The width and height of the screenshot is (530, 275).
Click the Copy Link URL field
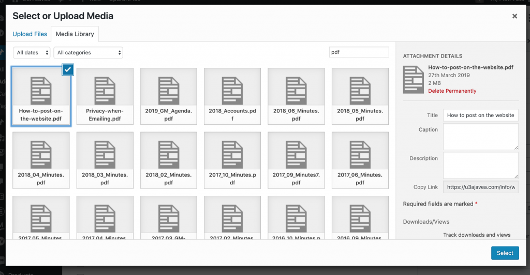481,187
